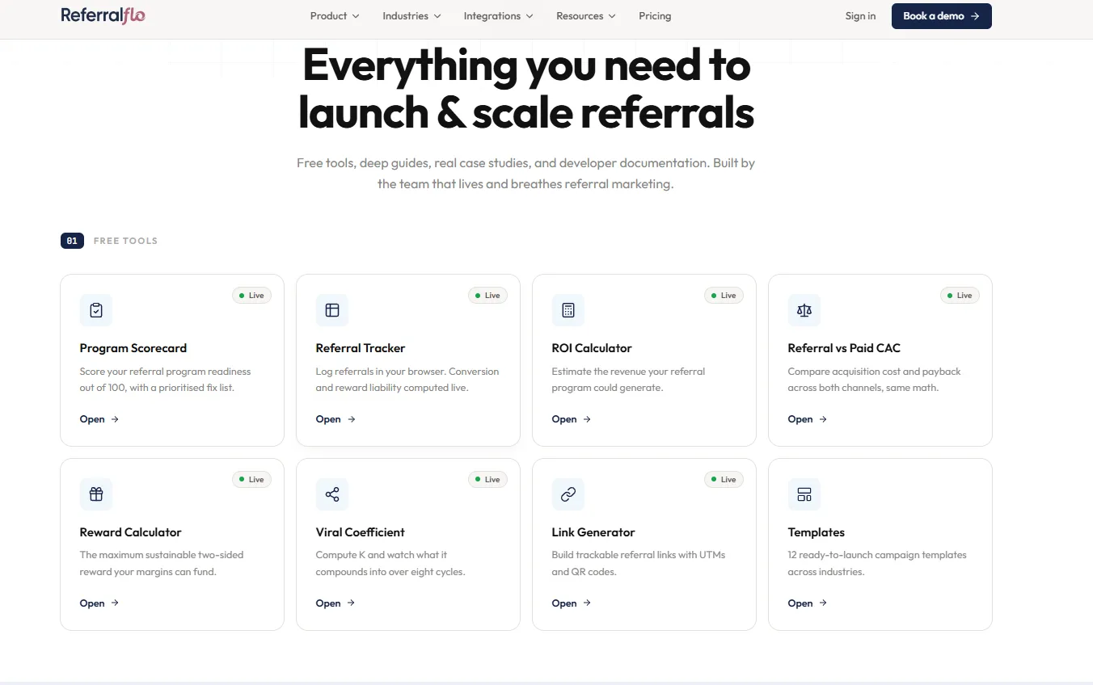Click the ROI Calculator card title
The height and width of the screenshot is (685, 1093).
[x=592, y=348]
